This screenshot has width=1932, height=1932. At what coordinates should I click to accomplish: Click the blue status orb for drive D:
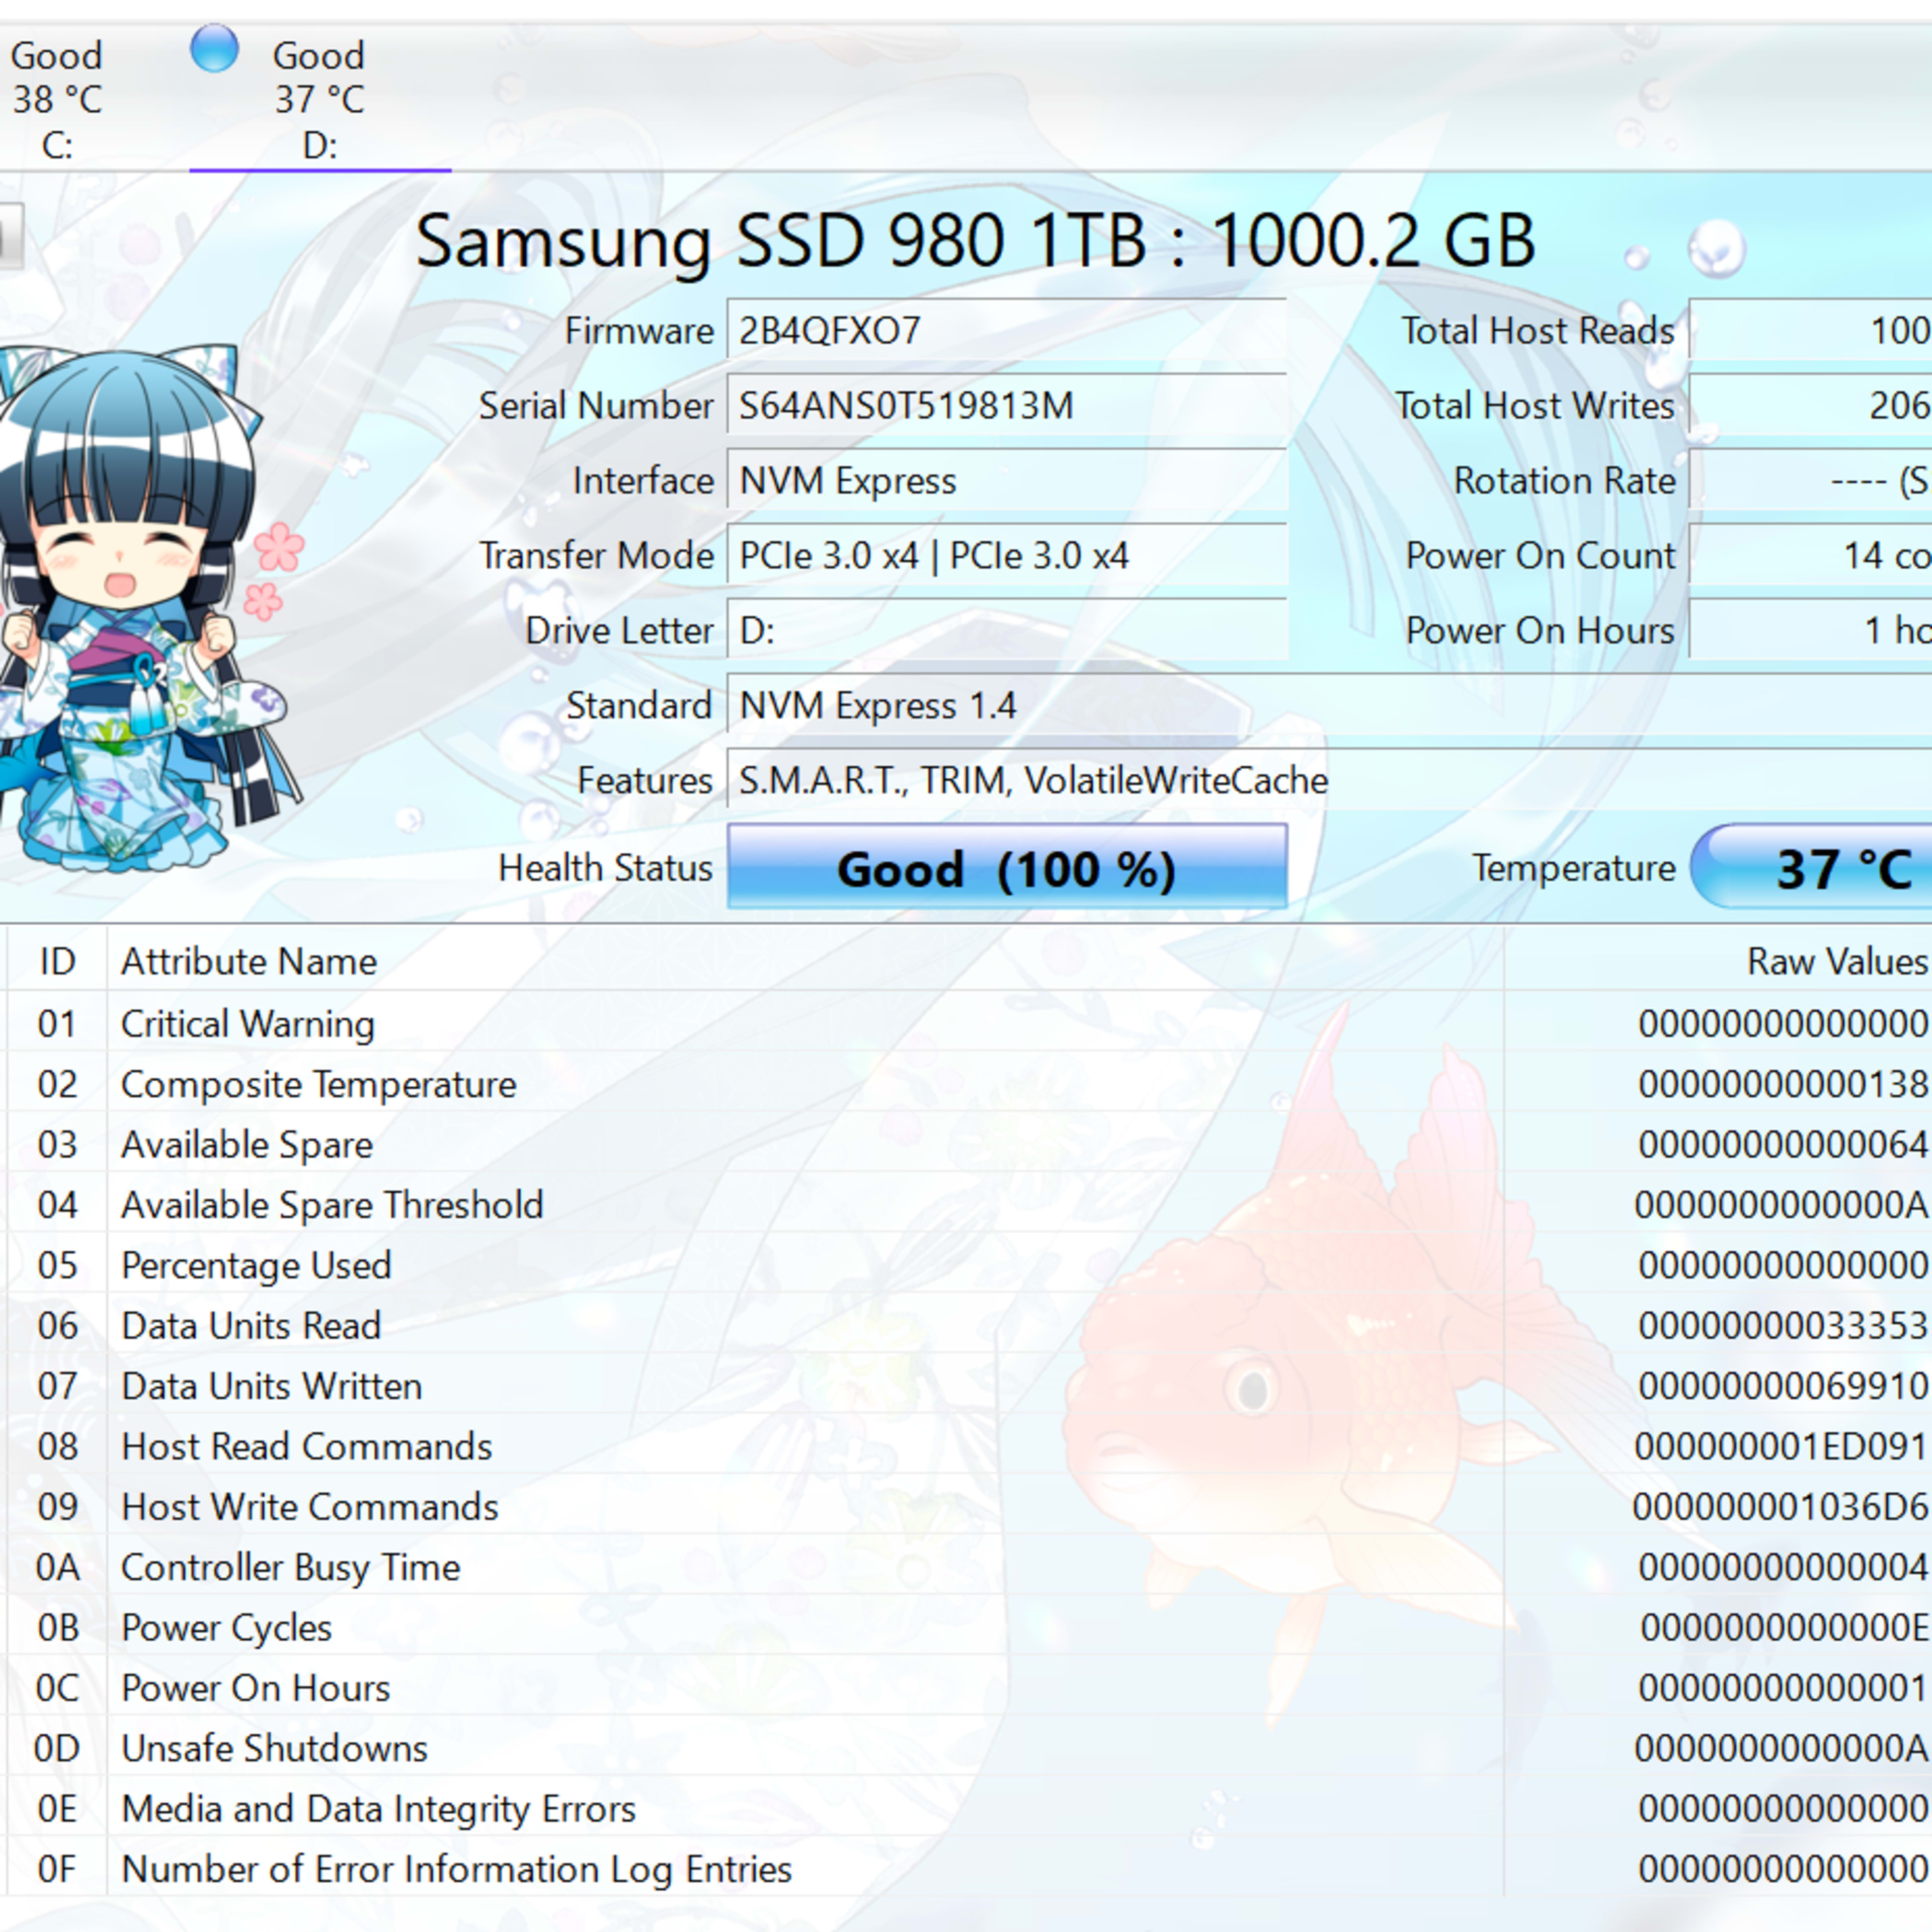point(214,48)
